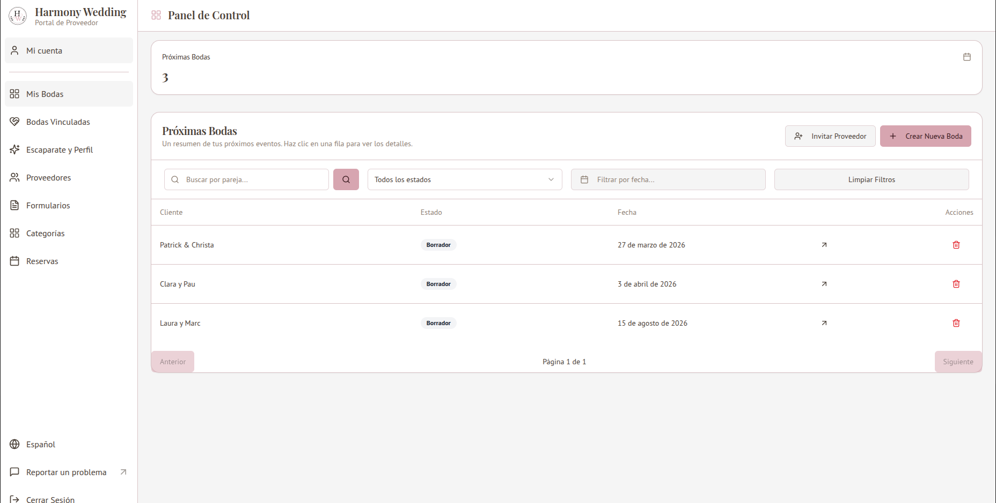Image resolution: width=996 pixels, height=503 pixels.
Task: Open the Formularios document icon
Action: click(14, 205)
